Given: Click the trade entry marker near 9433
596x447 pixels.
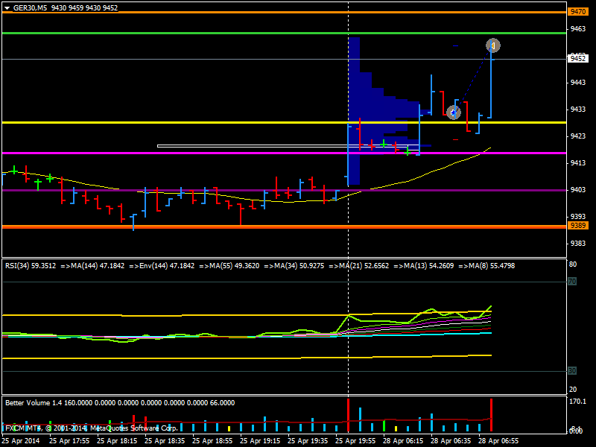Looking at the screenshot, I should pyautogui.click(x=453, y=112).
